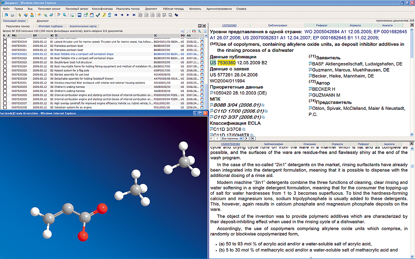Screen dimensions: 415x259
Task: Click the magnifier icon above the results list
Action: (199, 31)
